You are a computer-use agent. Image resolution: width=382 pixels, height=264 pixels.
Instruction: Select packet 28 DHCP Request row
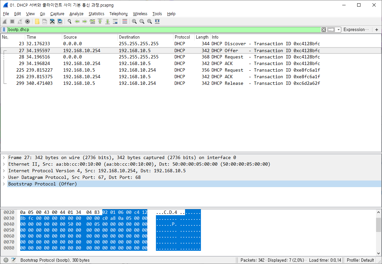[x=191, y=57]
